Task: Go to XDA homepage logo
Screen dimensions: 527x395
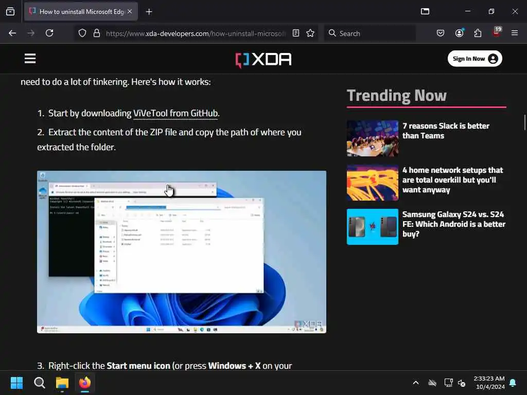Action: click(263, 60)
